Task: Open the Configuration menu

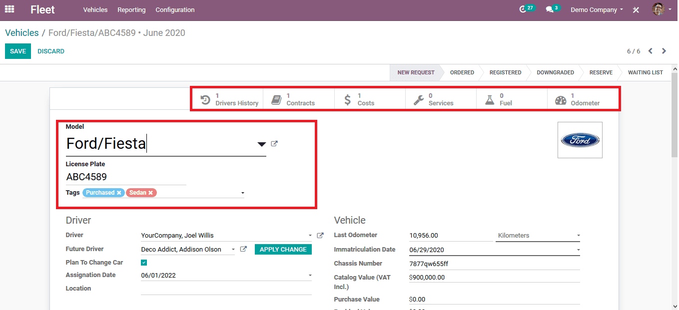Action: pos(175,9)
